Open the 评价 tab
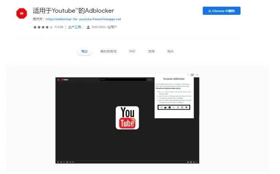 click(x=132, y=51)
